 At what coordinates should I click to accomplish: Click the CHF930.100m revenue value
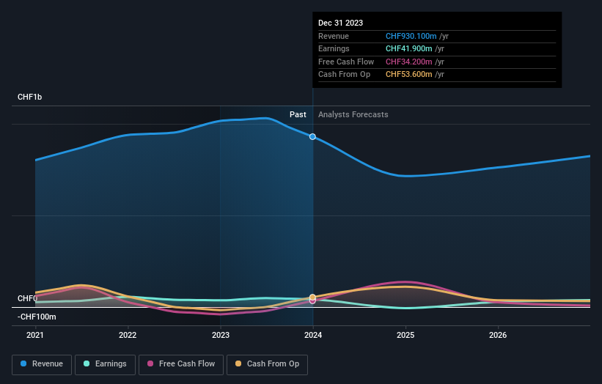[411, 36]
